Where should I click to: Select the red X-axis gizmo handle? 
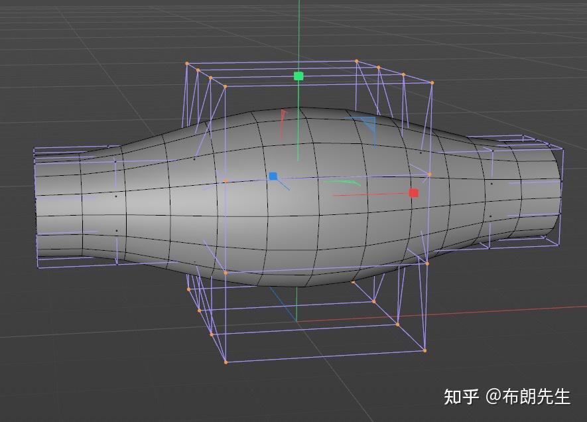coord(413,192)
